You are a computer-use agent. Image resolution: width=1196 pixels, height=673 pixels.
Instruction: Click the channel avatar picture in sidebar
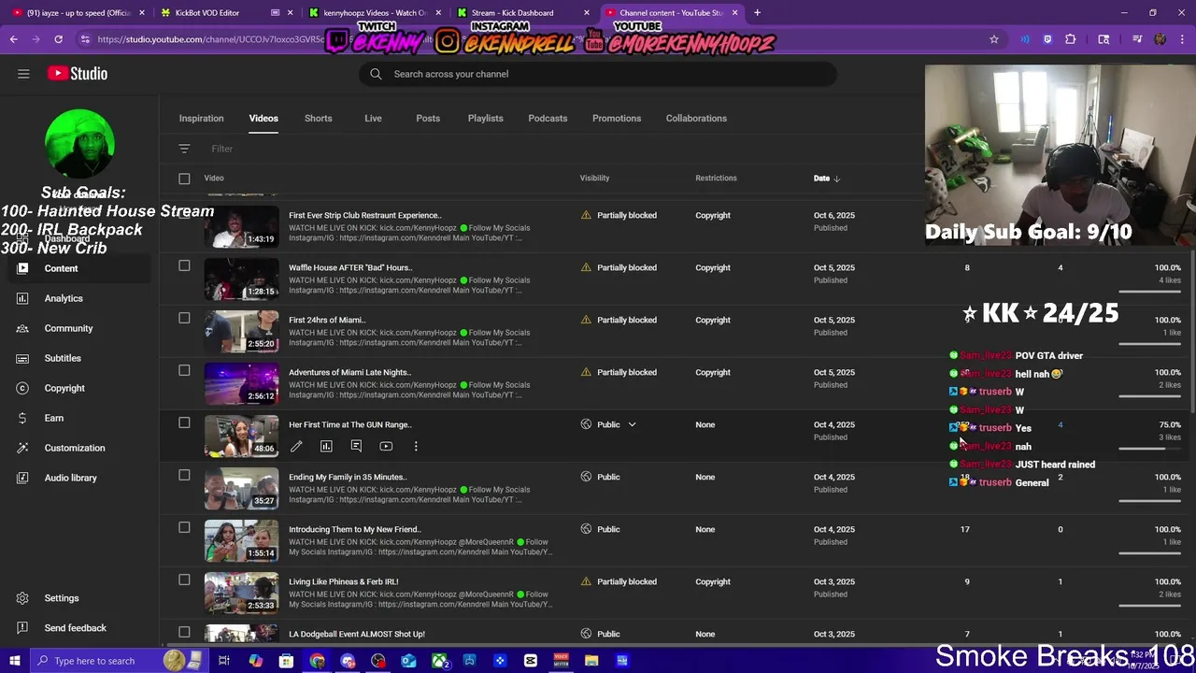(79, 143)
